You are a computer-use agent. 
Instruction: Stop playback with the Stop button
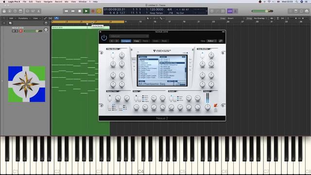[80, 11]
